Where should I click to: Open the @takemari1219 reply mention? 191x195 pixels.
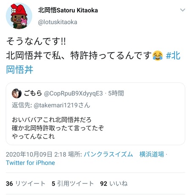[56, 105]
